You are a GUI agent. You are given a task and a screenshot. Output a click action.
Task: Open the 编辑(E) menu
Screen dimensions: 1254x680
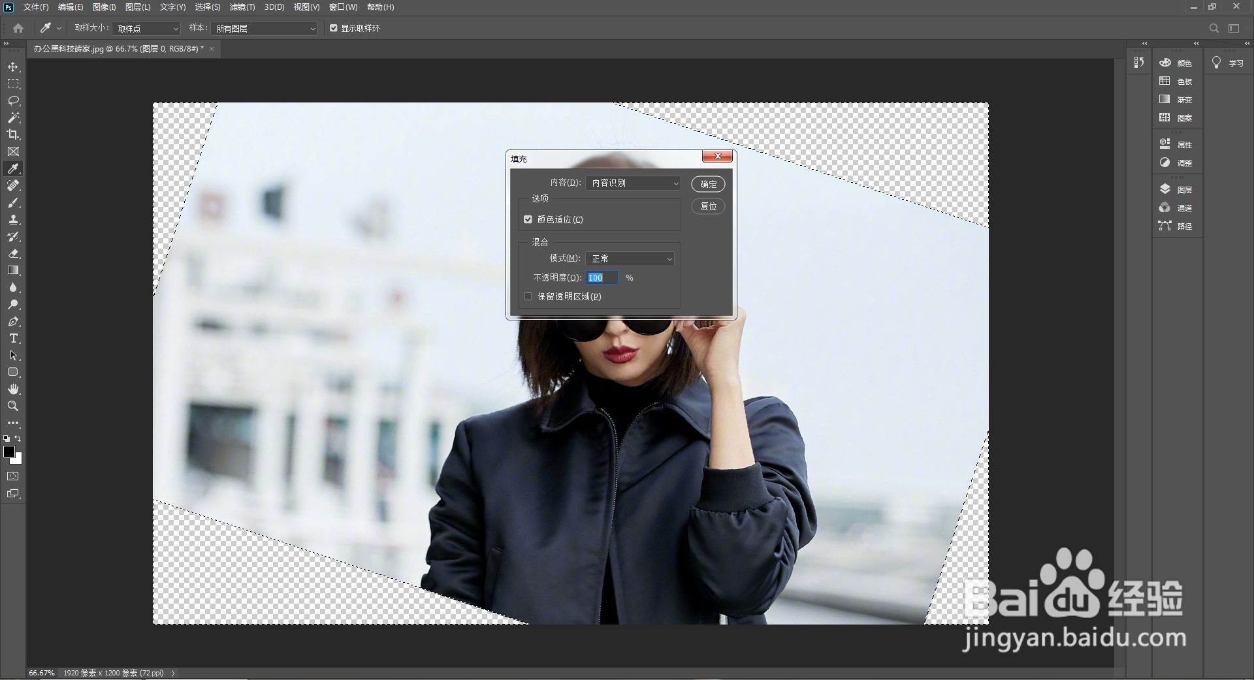pos(71,7)
